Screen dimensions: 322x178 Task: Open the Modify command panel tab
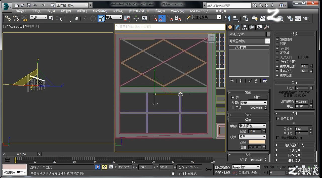coord(237,27)
